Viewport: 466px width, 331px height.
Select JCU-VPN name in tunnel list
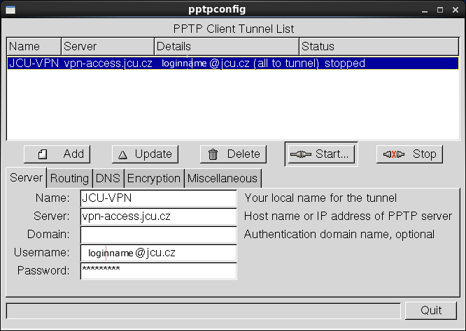pyautogui.click(x=34, y=63)
